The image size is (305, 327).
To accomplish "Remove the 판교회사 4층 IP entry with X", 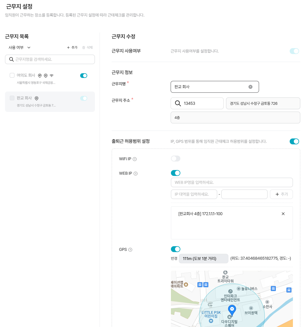I will [x=283, y=214].
